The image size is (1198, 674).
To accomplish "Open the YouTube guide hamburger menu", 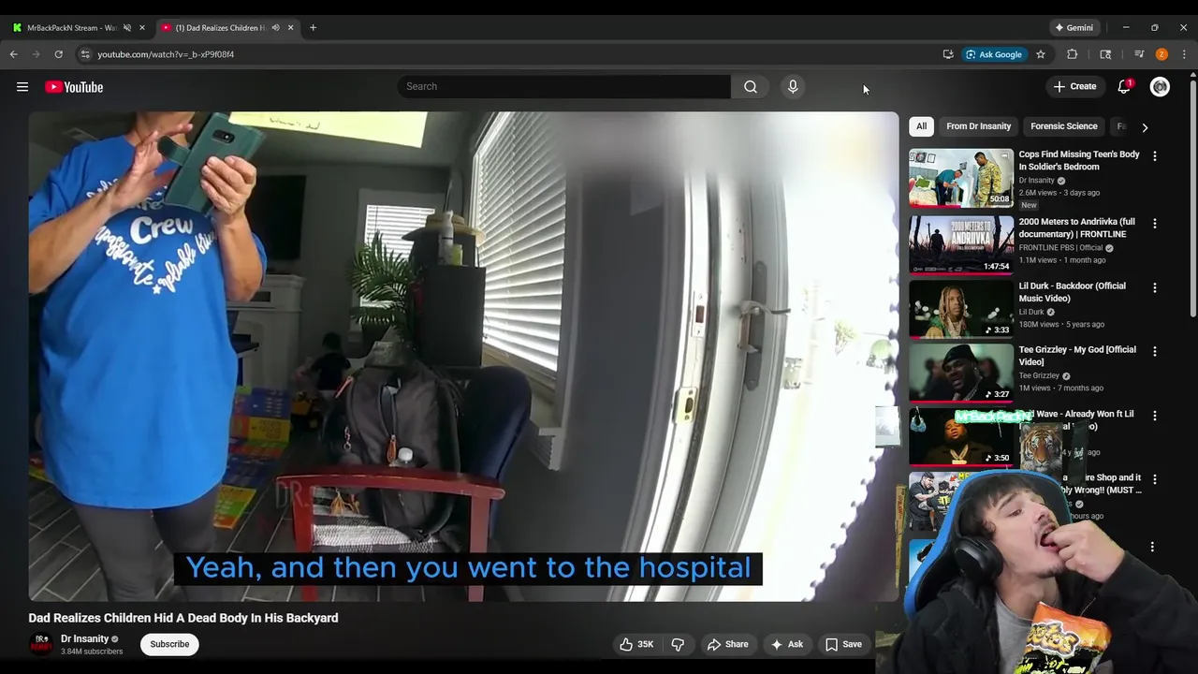I will [x=22, y=87].
